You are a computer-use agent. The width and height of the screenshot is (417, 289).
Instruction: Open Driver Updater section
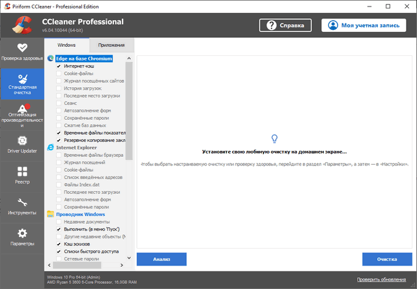click(22, 145)
